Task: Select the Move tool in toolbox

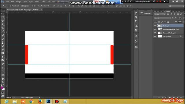Action: [x=3, y=14]
